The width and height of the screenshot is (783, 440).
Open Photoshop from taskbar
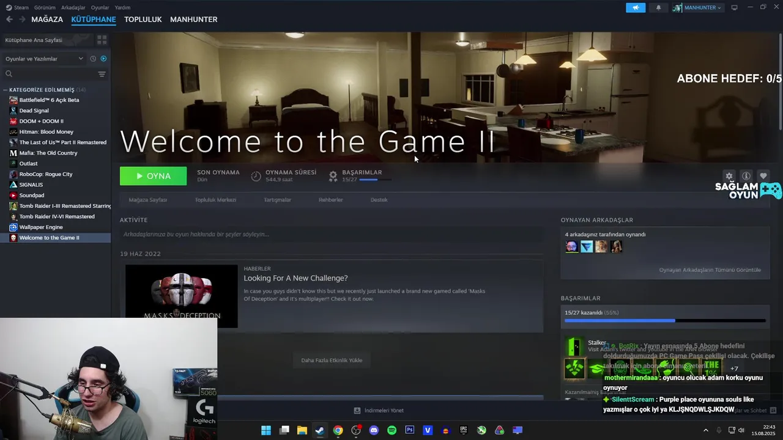410,430
